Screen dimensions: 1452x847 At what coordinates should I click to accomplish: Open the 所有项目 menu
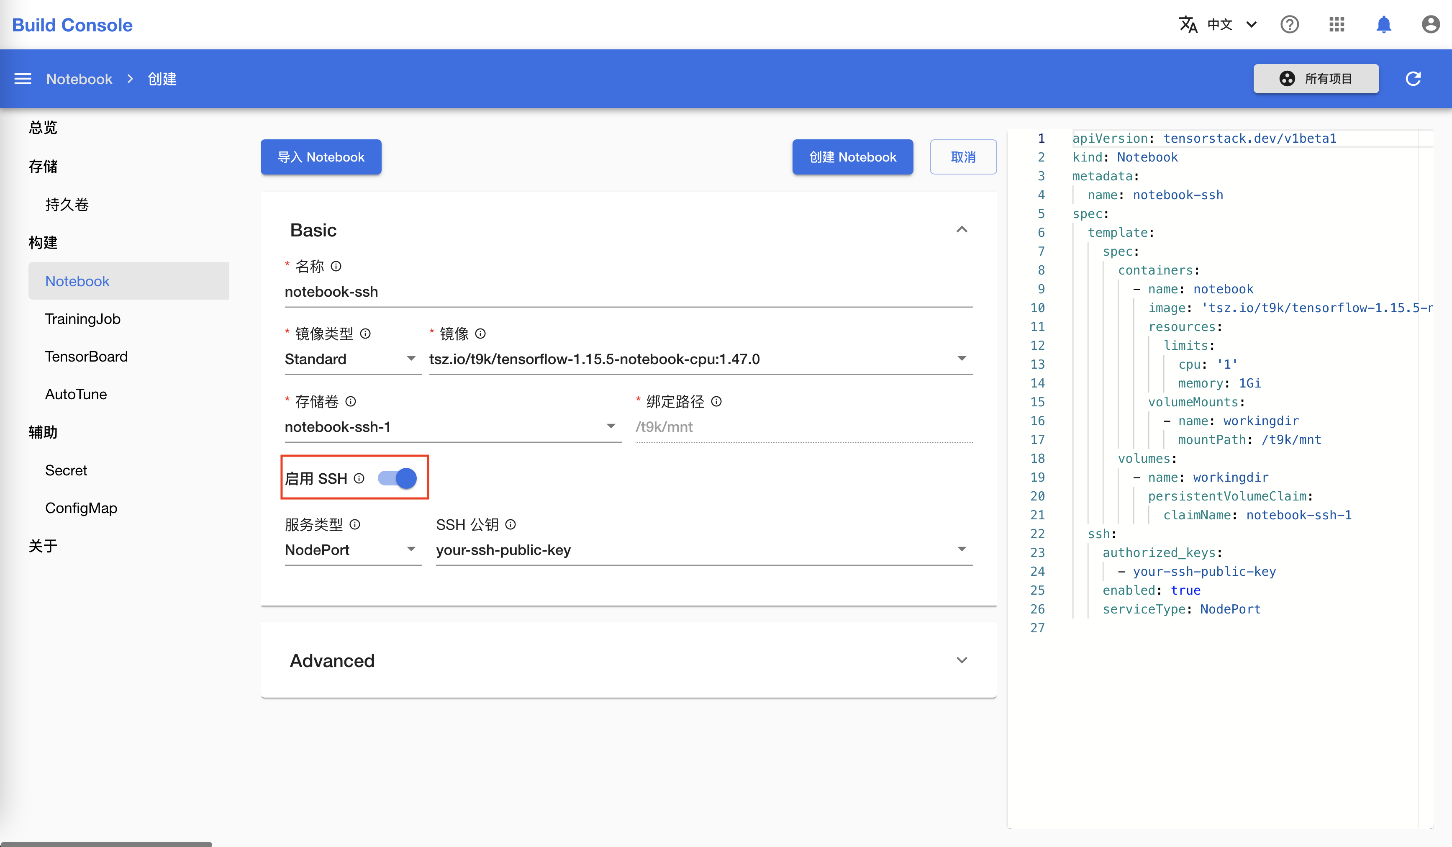coord(1317,79)
